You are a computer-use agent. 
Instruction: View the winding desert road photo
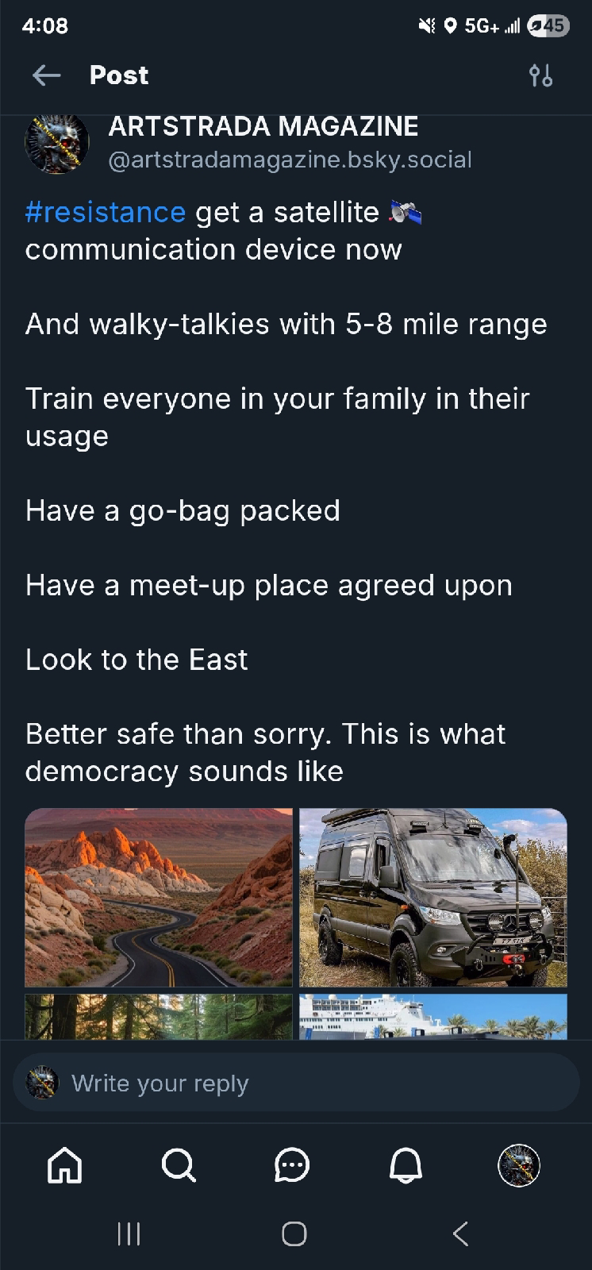[x=159, y=898]
